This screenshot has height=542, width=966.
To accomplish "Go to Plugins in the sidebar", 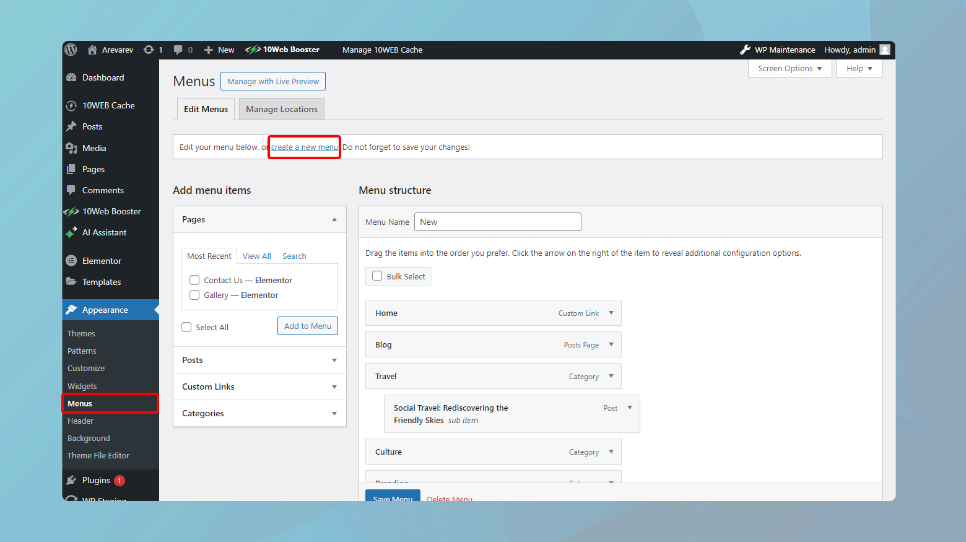I will pyautogui.click(x=96, y=480).
